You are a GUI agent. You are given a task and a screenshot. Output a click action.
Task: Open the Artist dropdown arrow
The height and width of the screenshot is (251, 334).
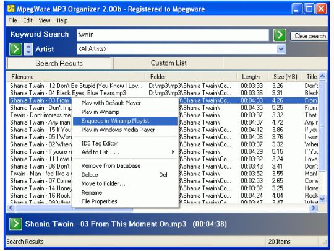click(281, 49)
